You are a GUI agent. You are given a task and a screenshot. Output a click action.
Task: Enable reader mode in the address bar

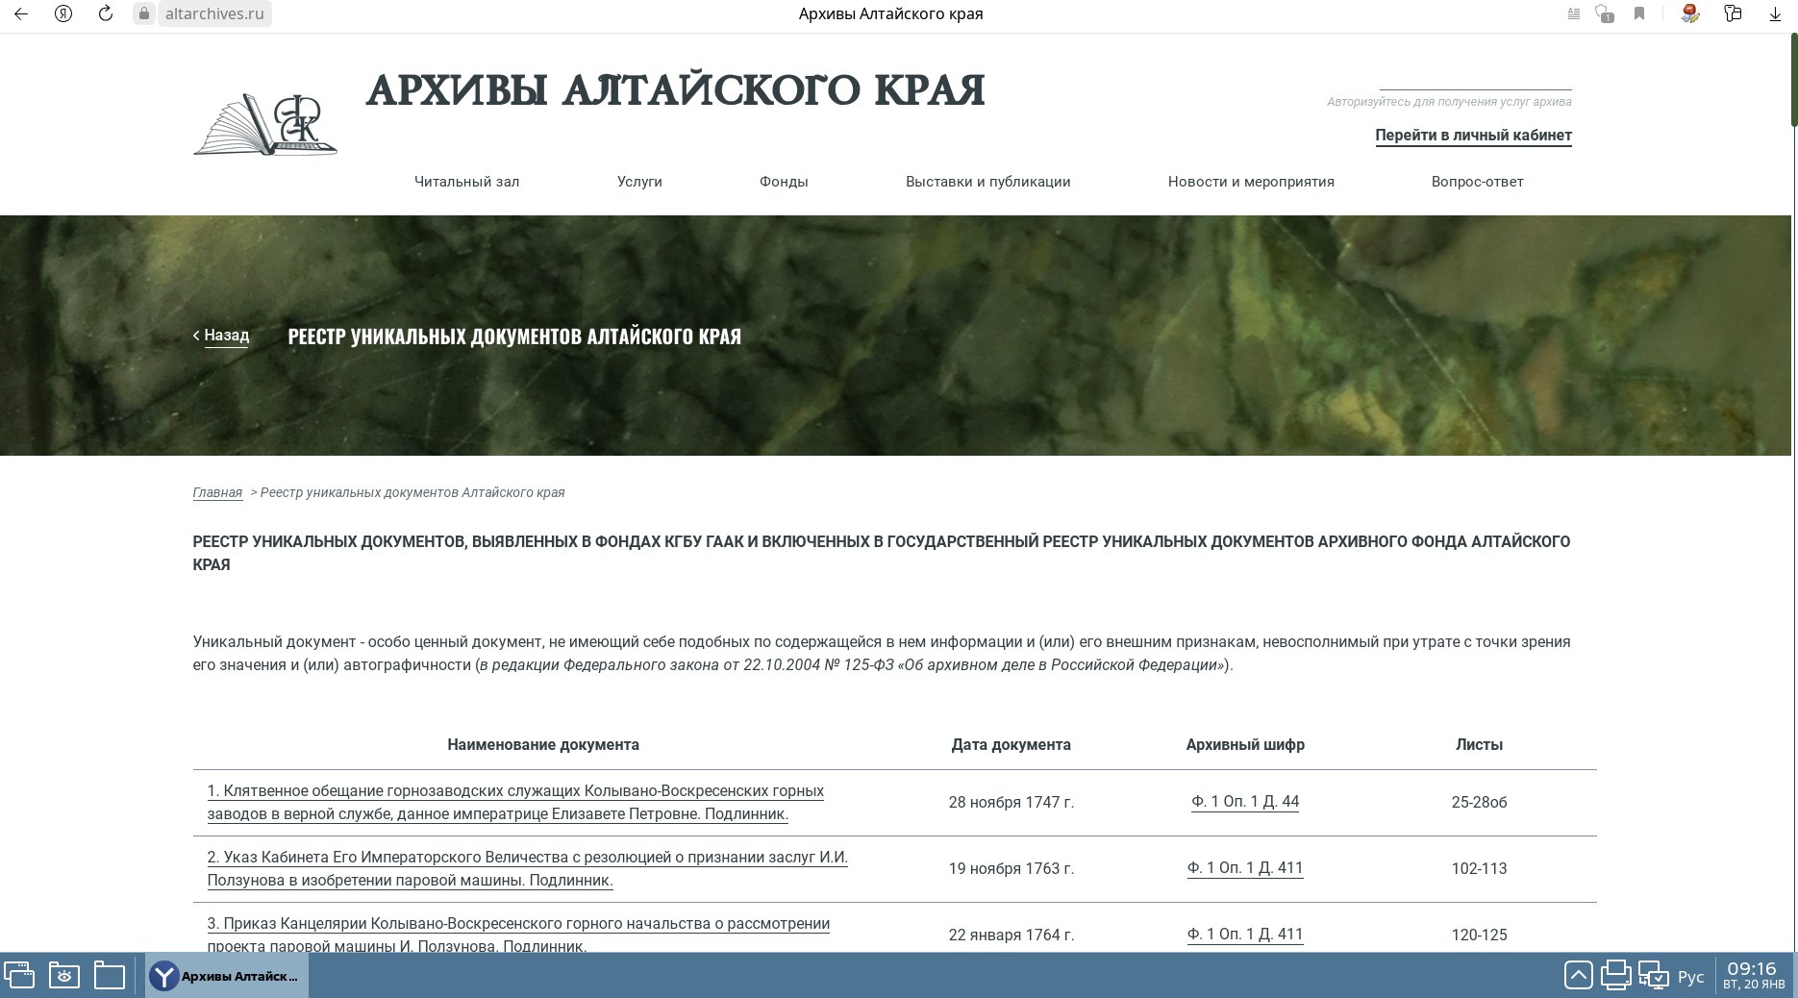[1573, 13]
